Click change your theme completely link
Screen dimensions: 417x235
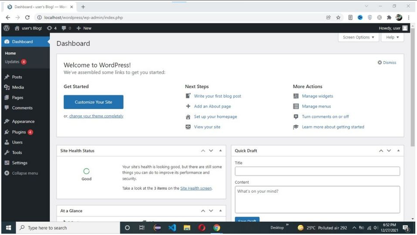pyautogui.click(x=96, y=116)
